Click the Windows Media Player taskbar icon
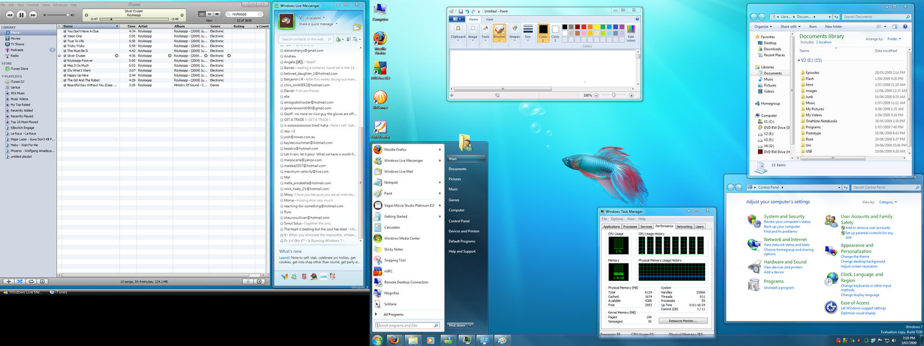 click(430, 340)
